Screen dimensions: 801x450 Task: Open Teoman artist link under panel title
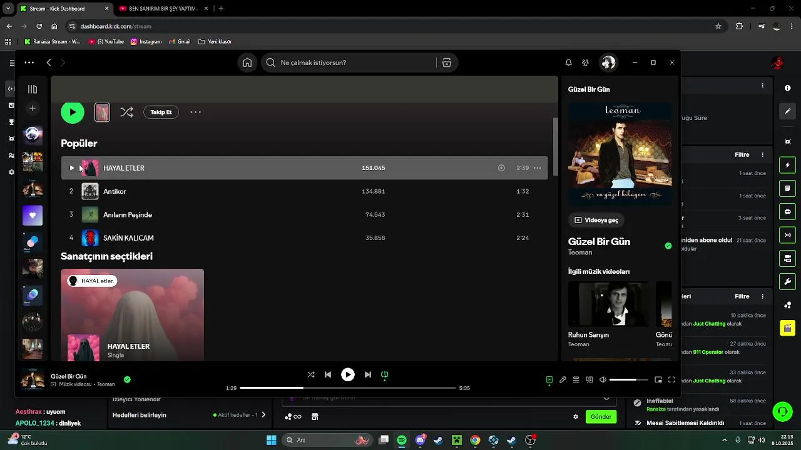(x=580, y=252)
